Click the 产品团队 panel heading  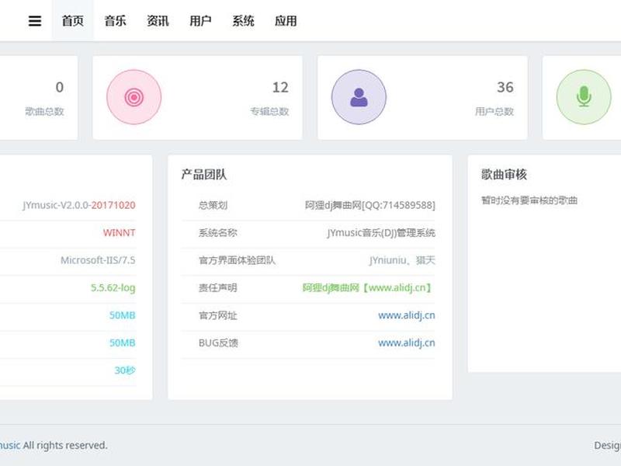click(x=204, y=174)
